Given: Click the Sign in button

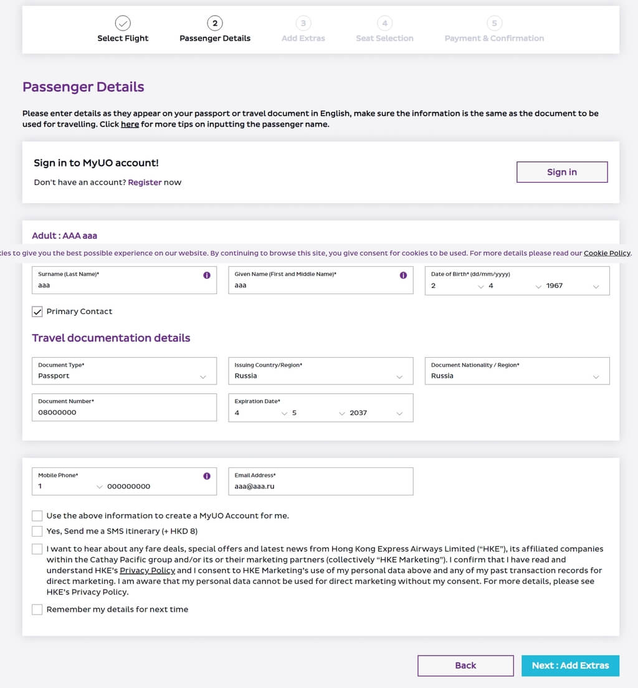Looking at the screenshot, I should 562,172.
